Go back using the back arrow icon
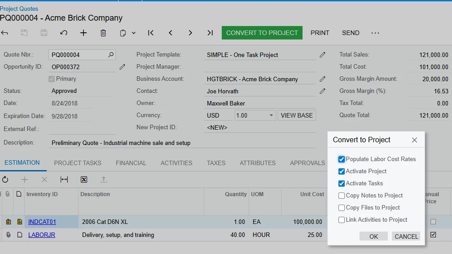The width and height of the screenshot is (452, 254). [4, 33]
